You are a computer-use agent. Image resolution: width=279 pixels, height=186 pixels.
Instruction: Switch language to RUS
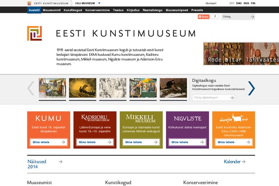coord(246,3)
